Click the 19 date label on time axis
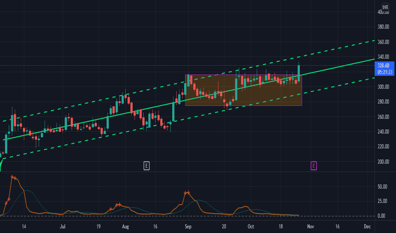This screenshot has width=396, height=233. tap(99, 227)
